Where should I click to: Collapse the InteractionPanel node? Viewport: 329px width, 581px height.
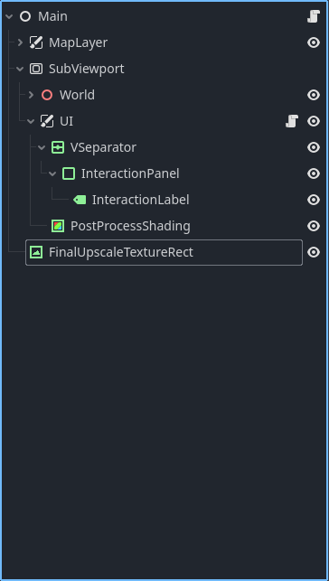tap(52, 173)
